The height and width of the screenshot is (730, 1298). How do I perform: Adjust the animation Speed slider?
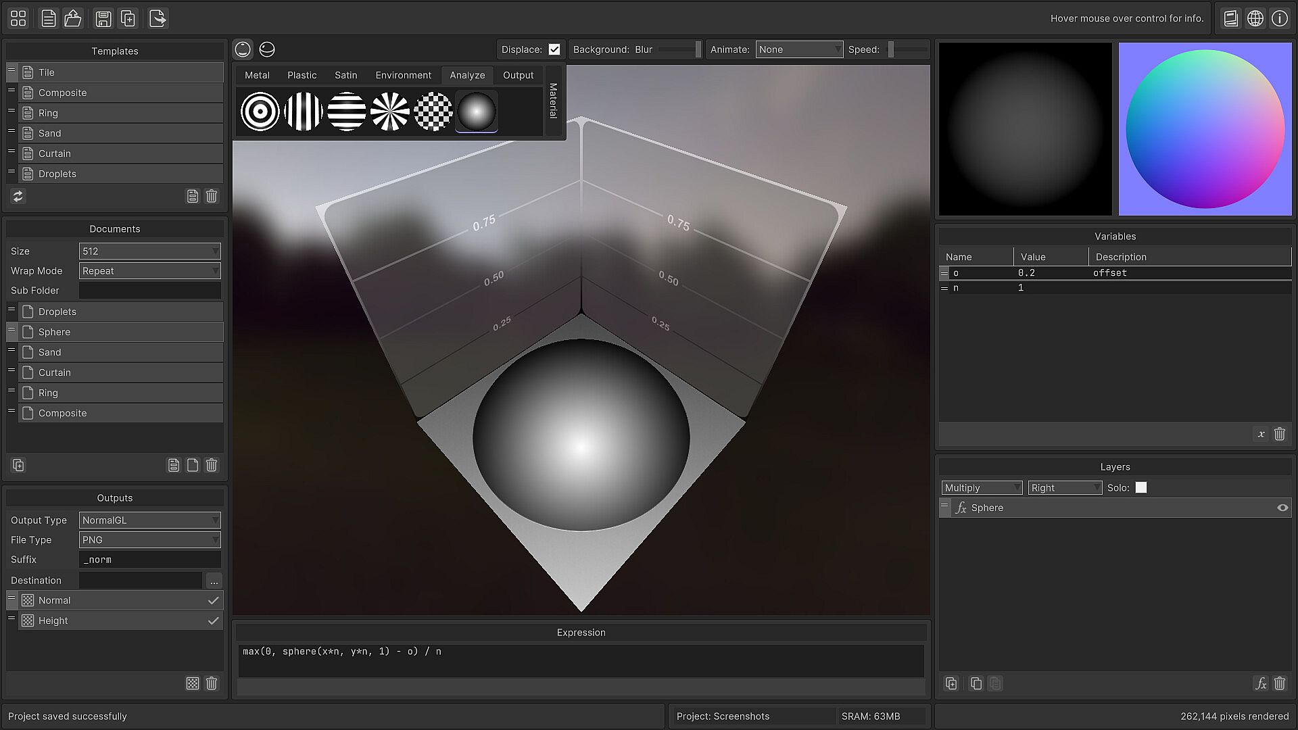(x=907, y=49)
